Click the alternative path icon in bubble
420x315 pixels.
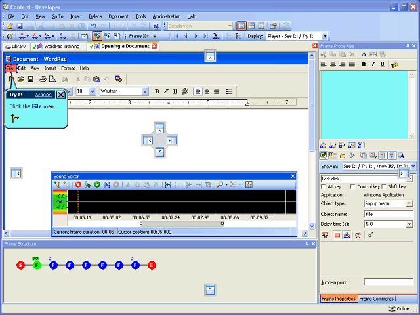tap(14, 118)
